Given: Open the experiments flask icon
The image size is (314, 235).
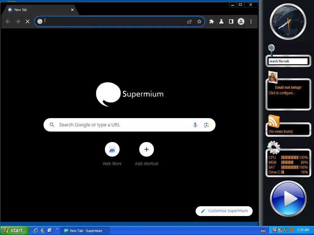Looking at the screenshot, I should point(221,21).
